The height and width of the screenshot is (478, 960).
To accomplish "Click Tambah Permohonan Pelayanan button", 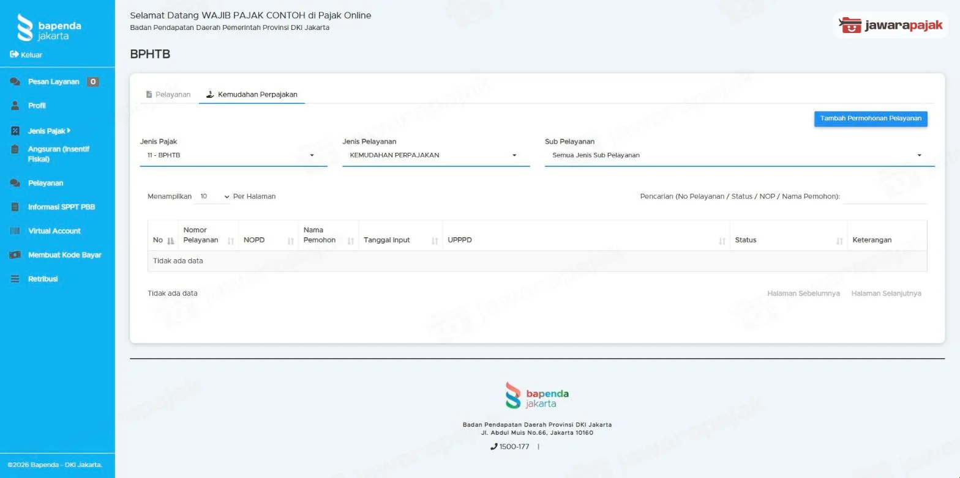I will [x=871, y=119].
